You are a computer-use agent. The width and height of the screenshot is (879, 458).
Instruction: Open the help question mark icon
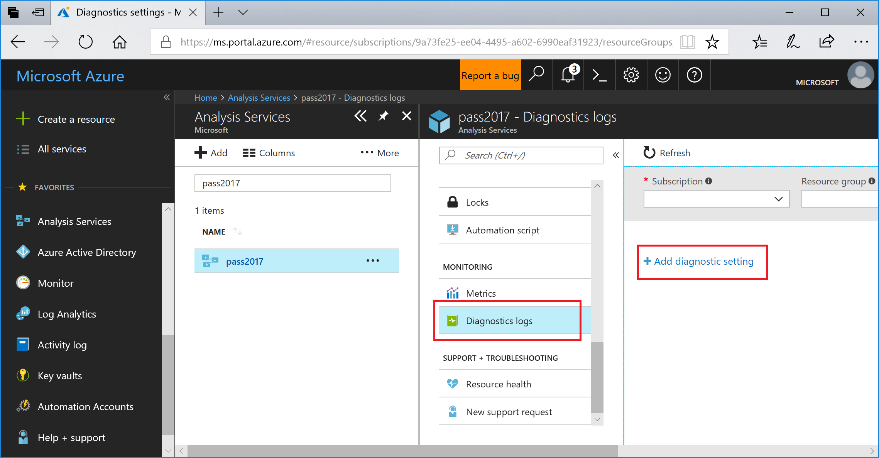coord(694,75)
